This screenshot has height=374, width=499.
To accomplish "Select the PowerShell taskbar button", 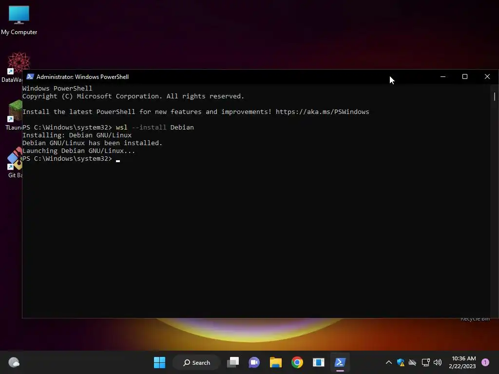I will 340,362.
